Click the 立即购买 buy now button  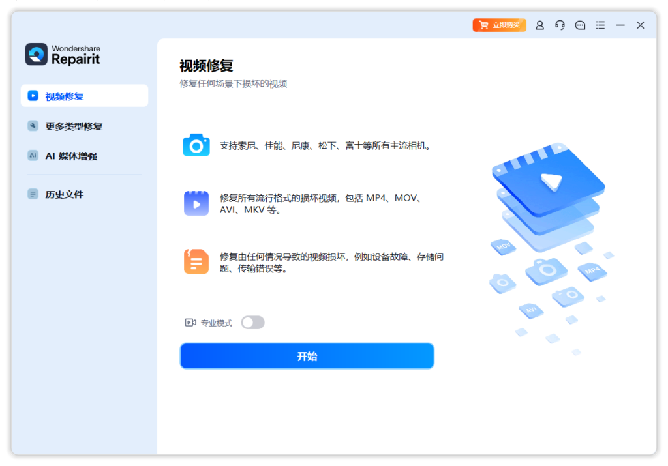[x=499, y=25]
